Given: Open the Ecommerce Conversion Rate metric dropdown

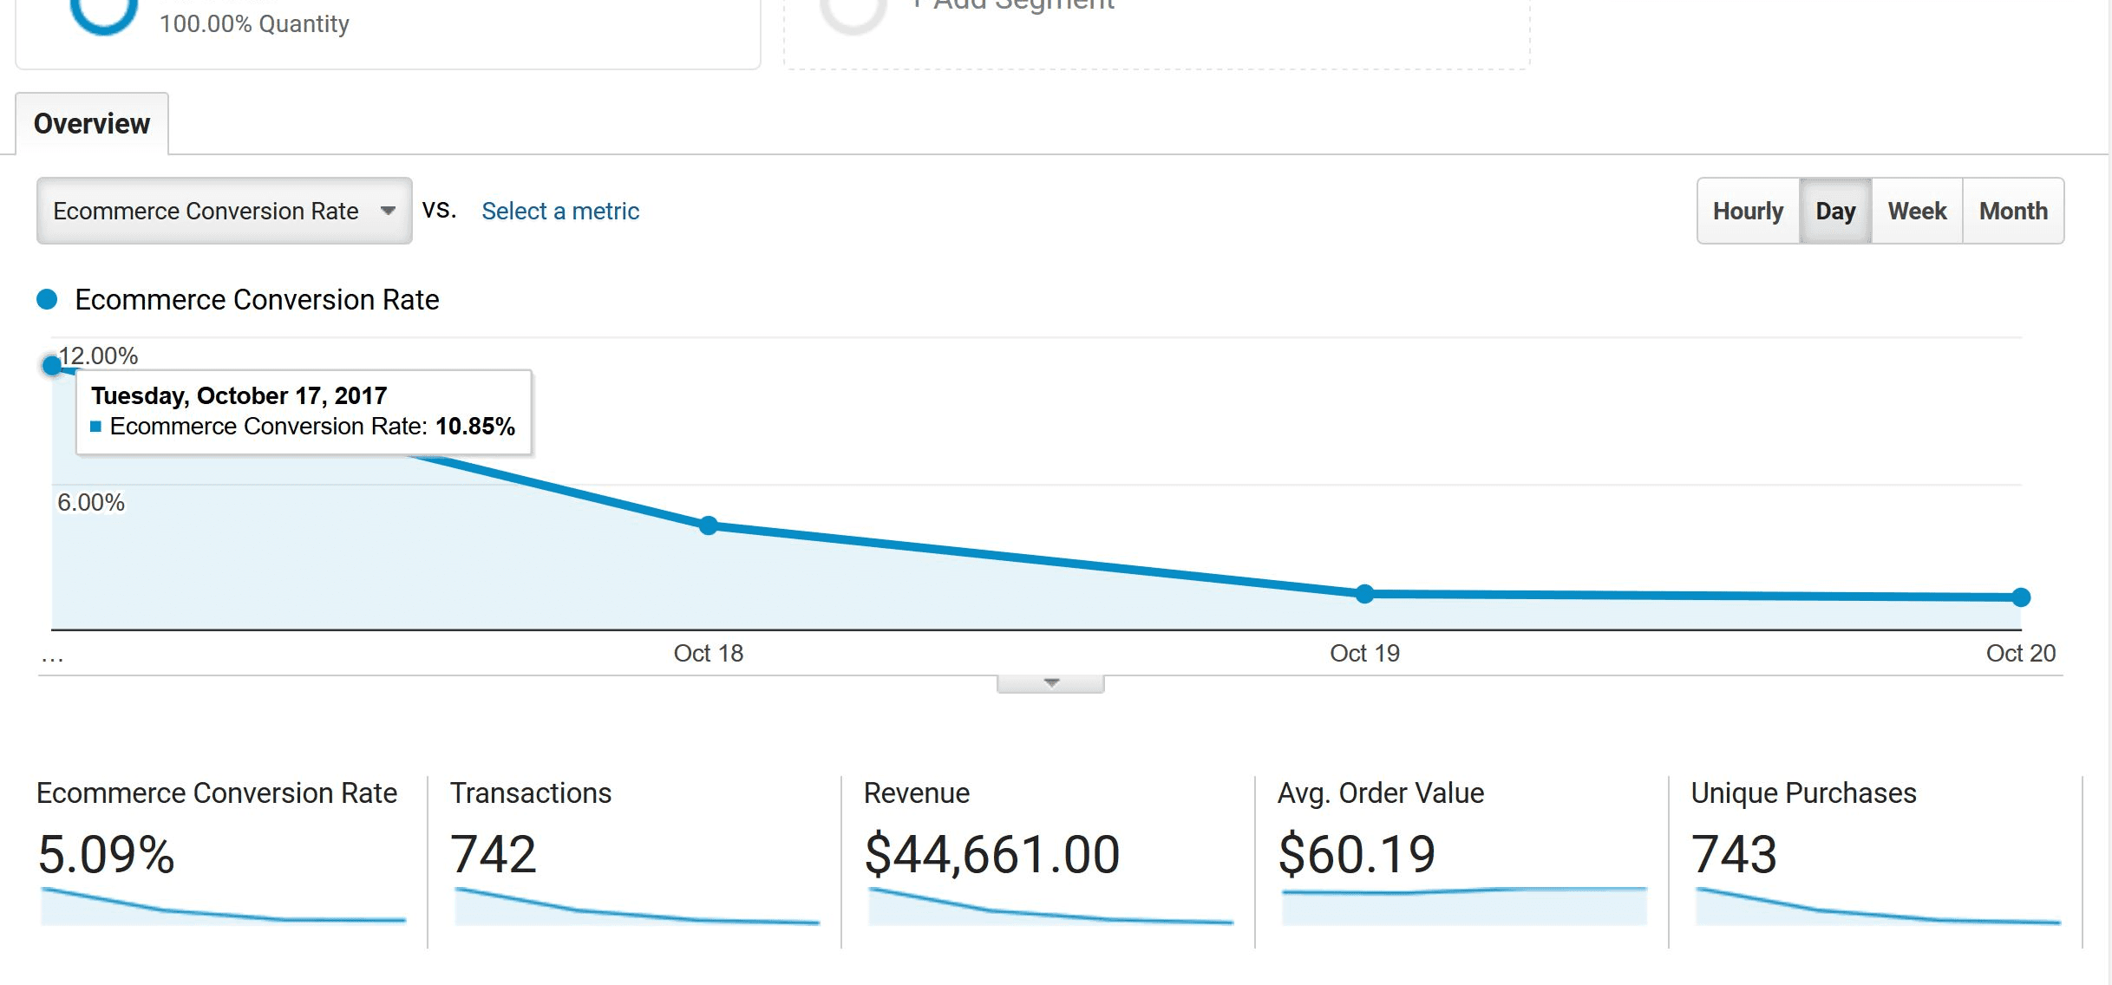Looking at the screenshot, I should tap(224, 212).
